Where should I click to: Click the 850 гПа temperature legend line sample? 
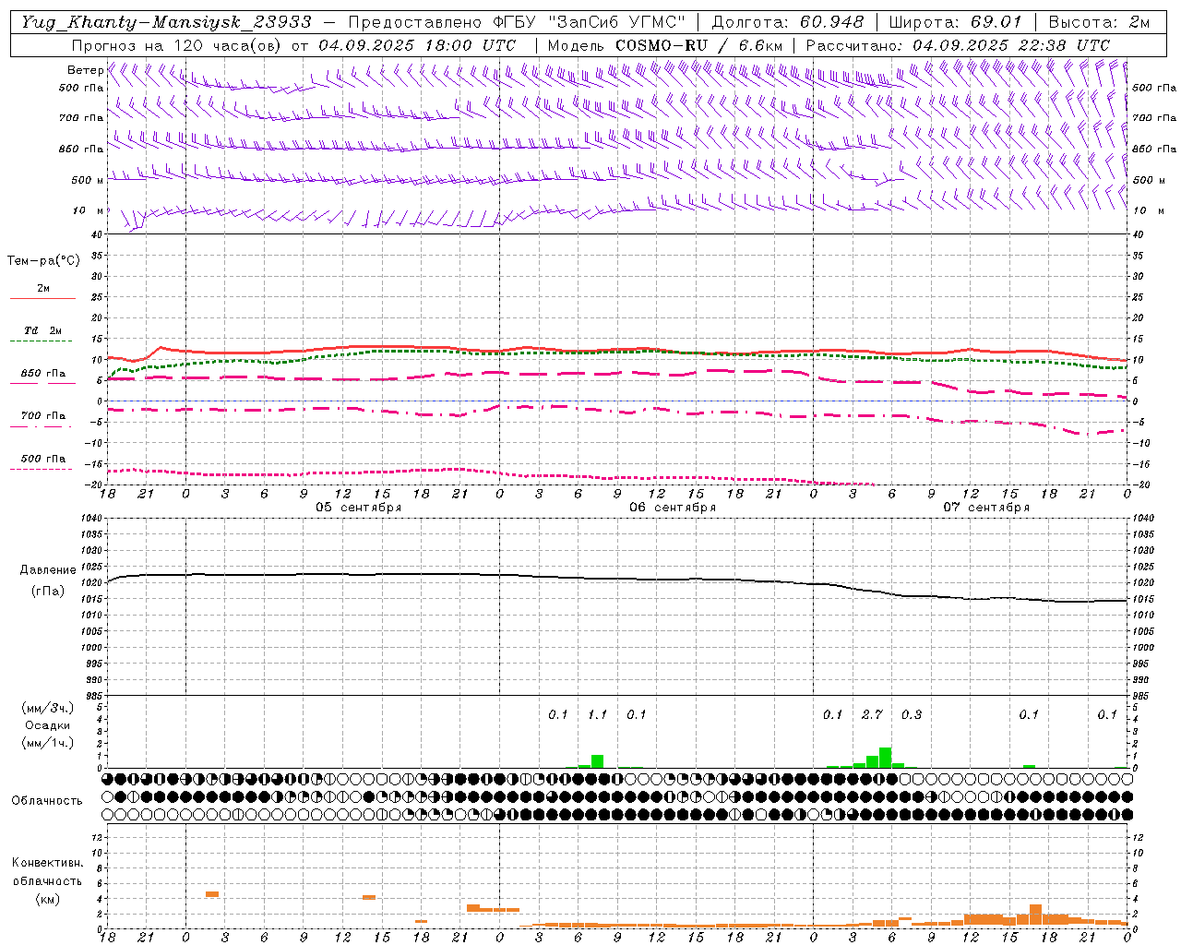click(x=42, y=384)
